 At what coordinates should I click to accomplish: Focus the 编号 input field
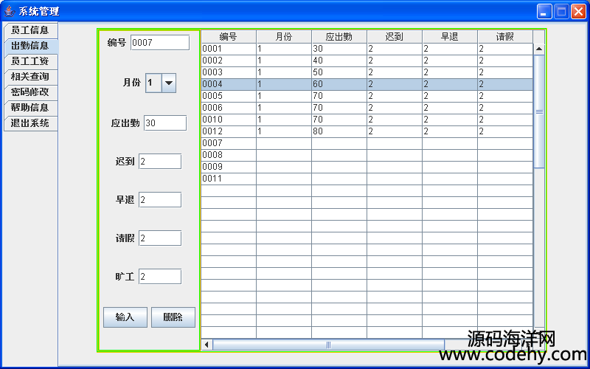click(160, 43)
